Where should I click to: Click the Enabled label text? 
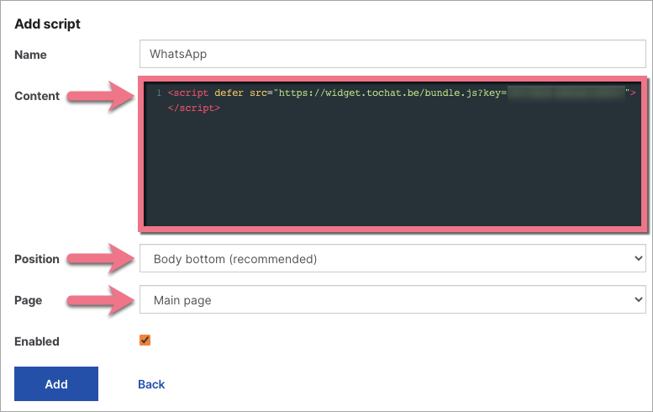[37, 342]
